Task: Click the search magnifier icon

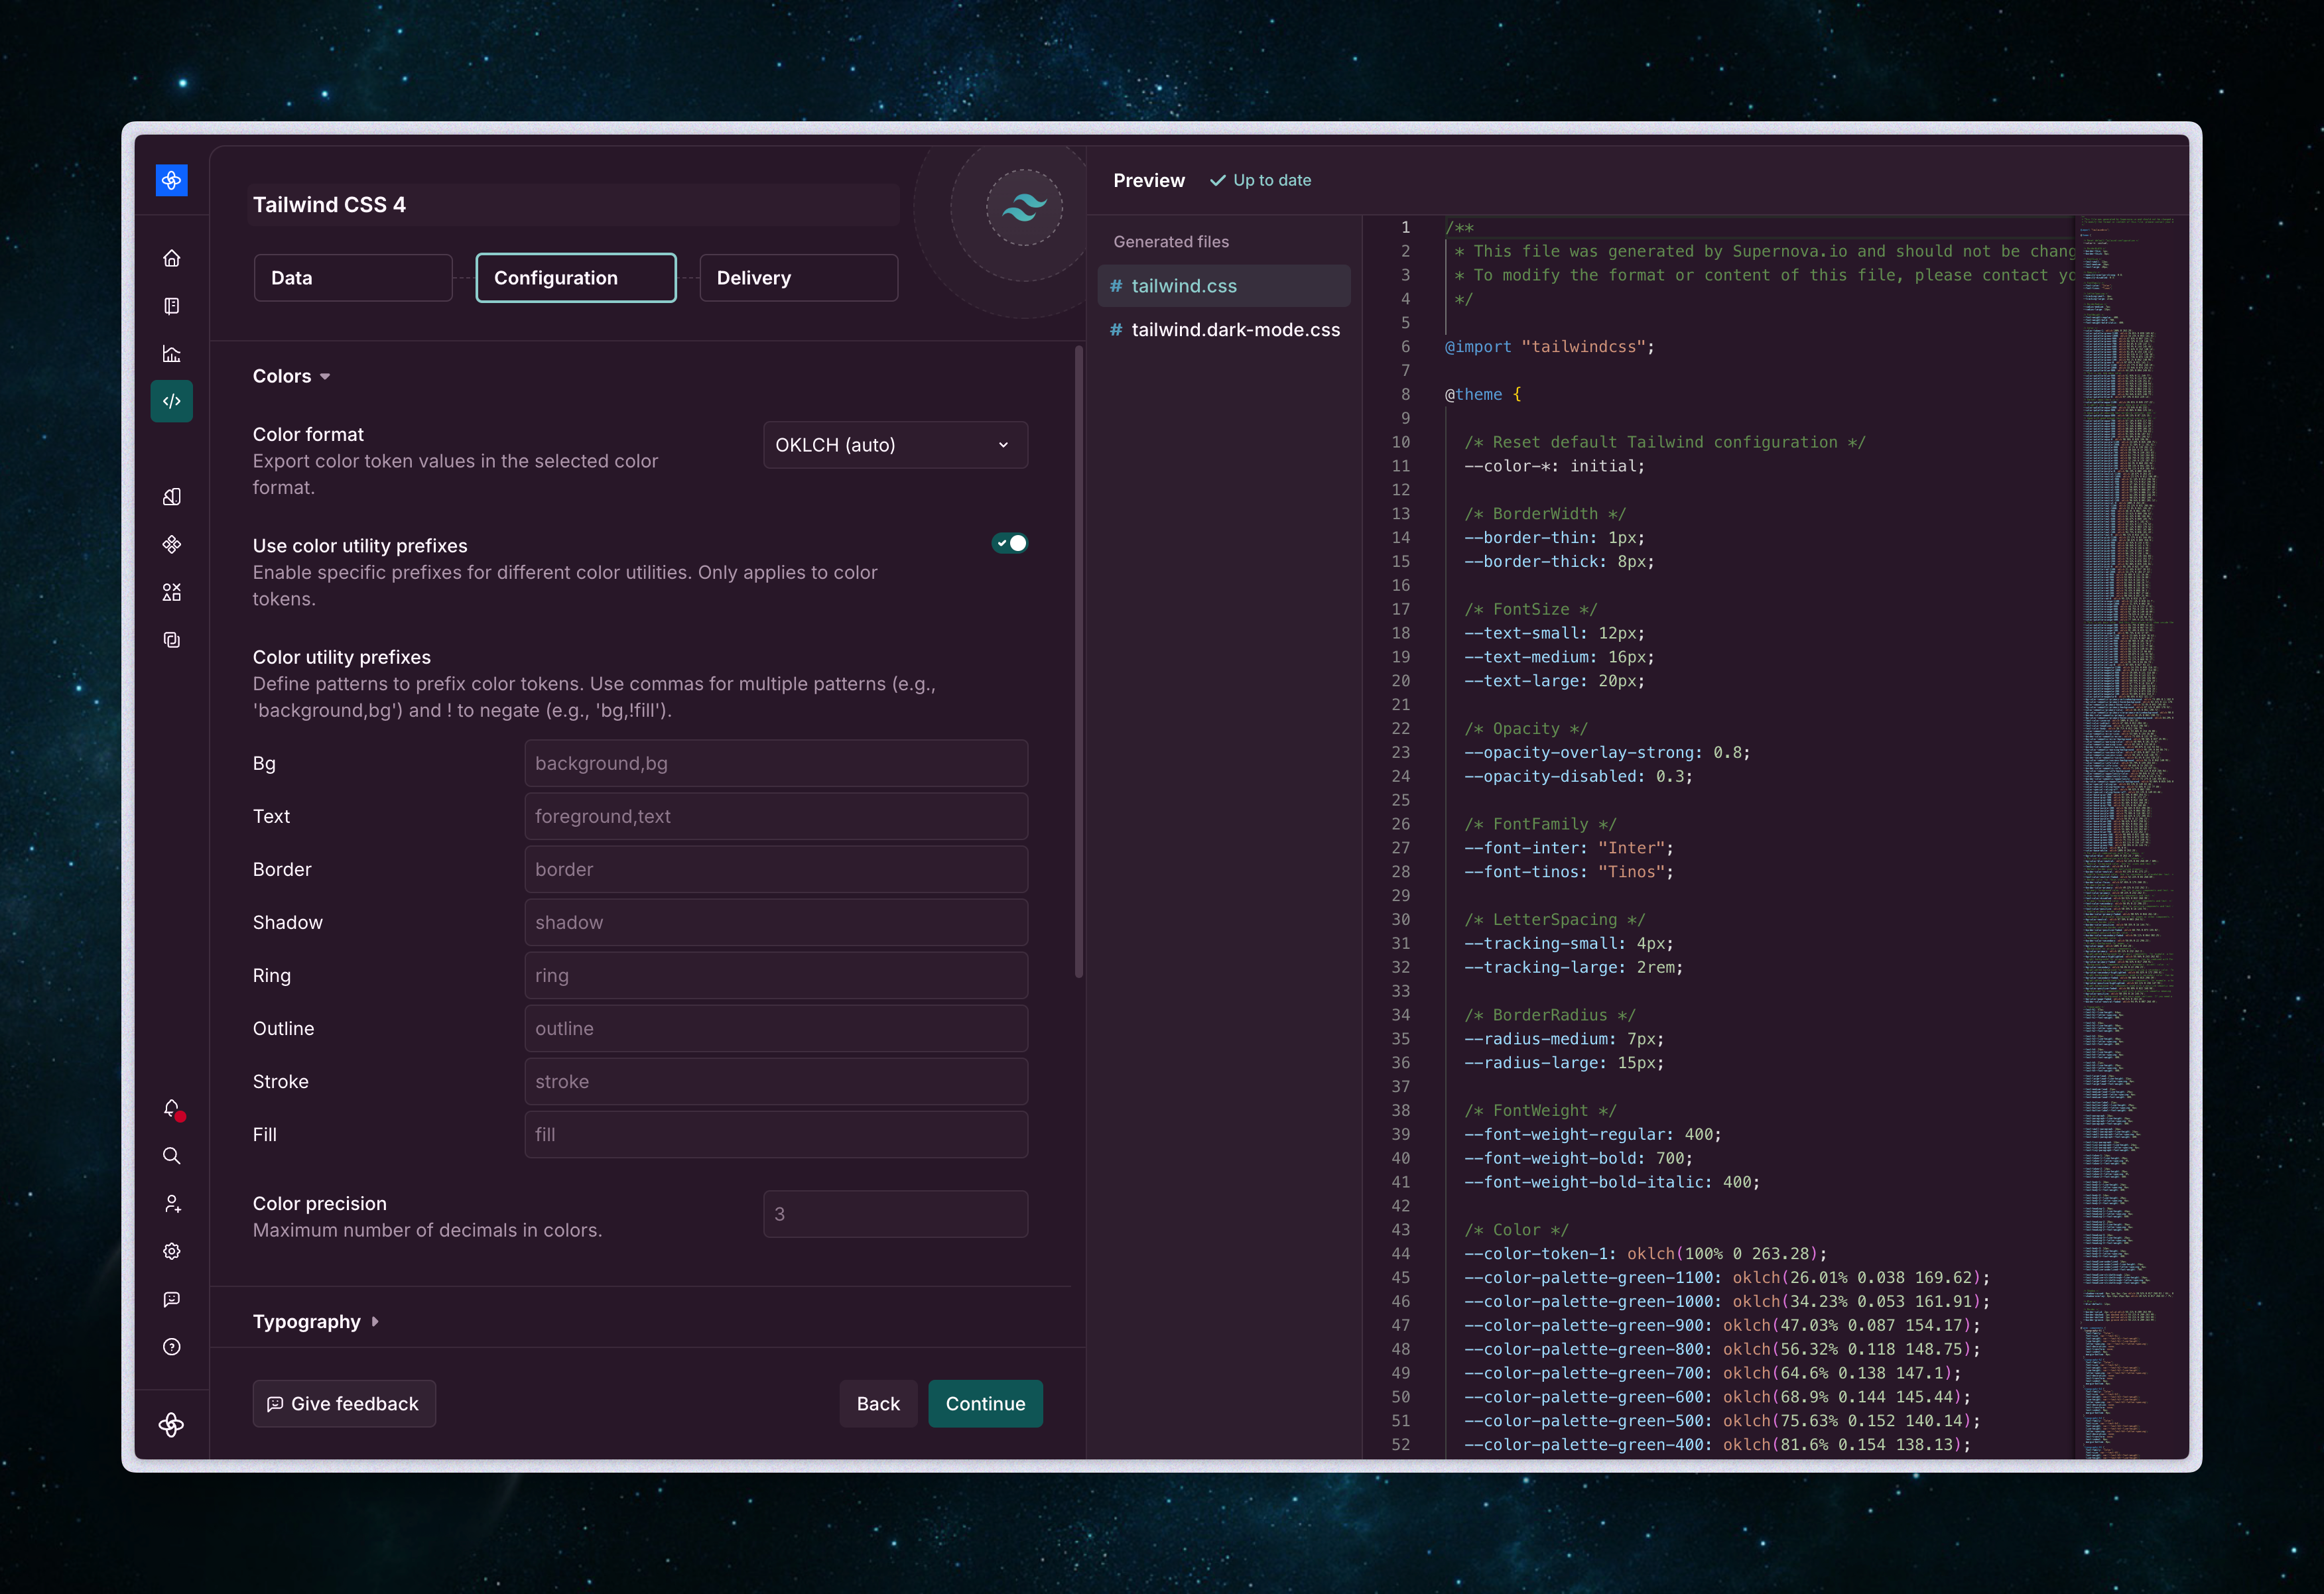Action: [172, 1156]
